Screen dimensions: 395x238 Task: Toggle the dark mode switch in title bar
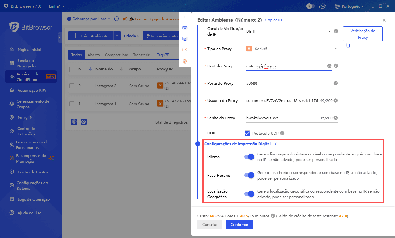(310, 6)
